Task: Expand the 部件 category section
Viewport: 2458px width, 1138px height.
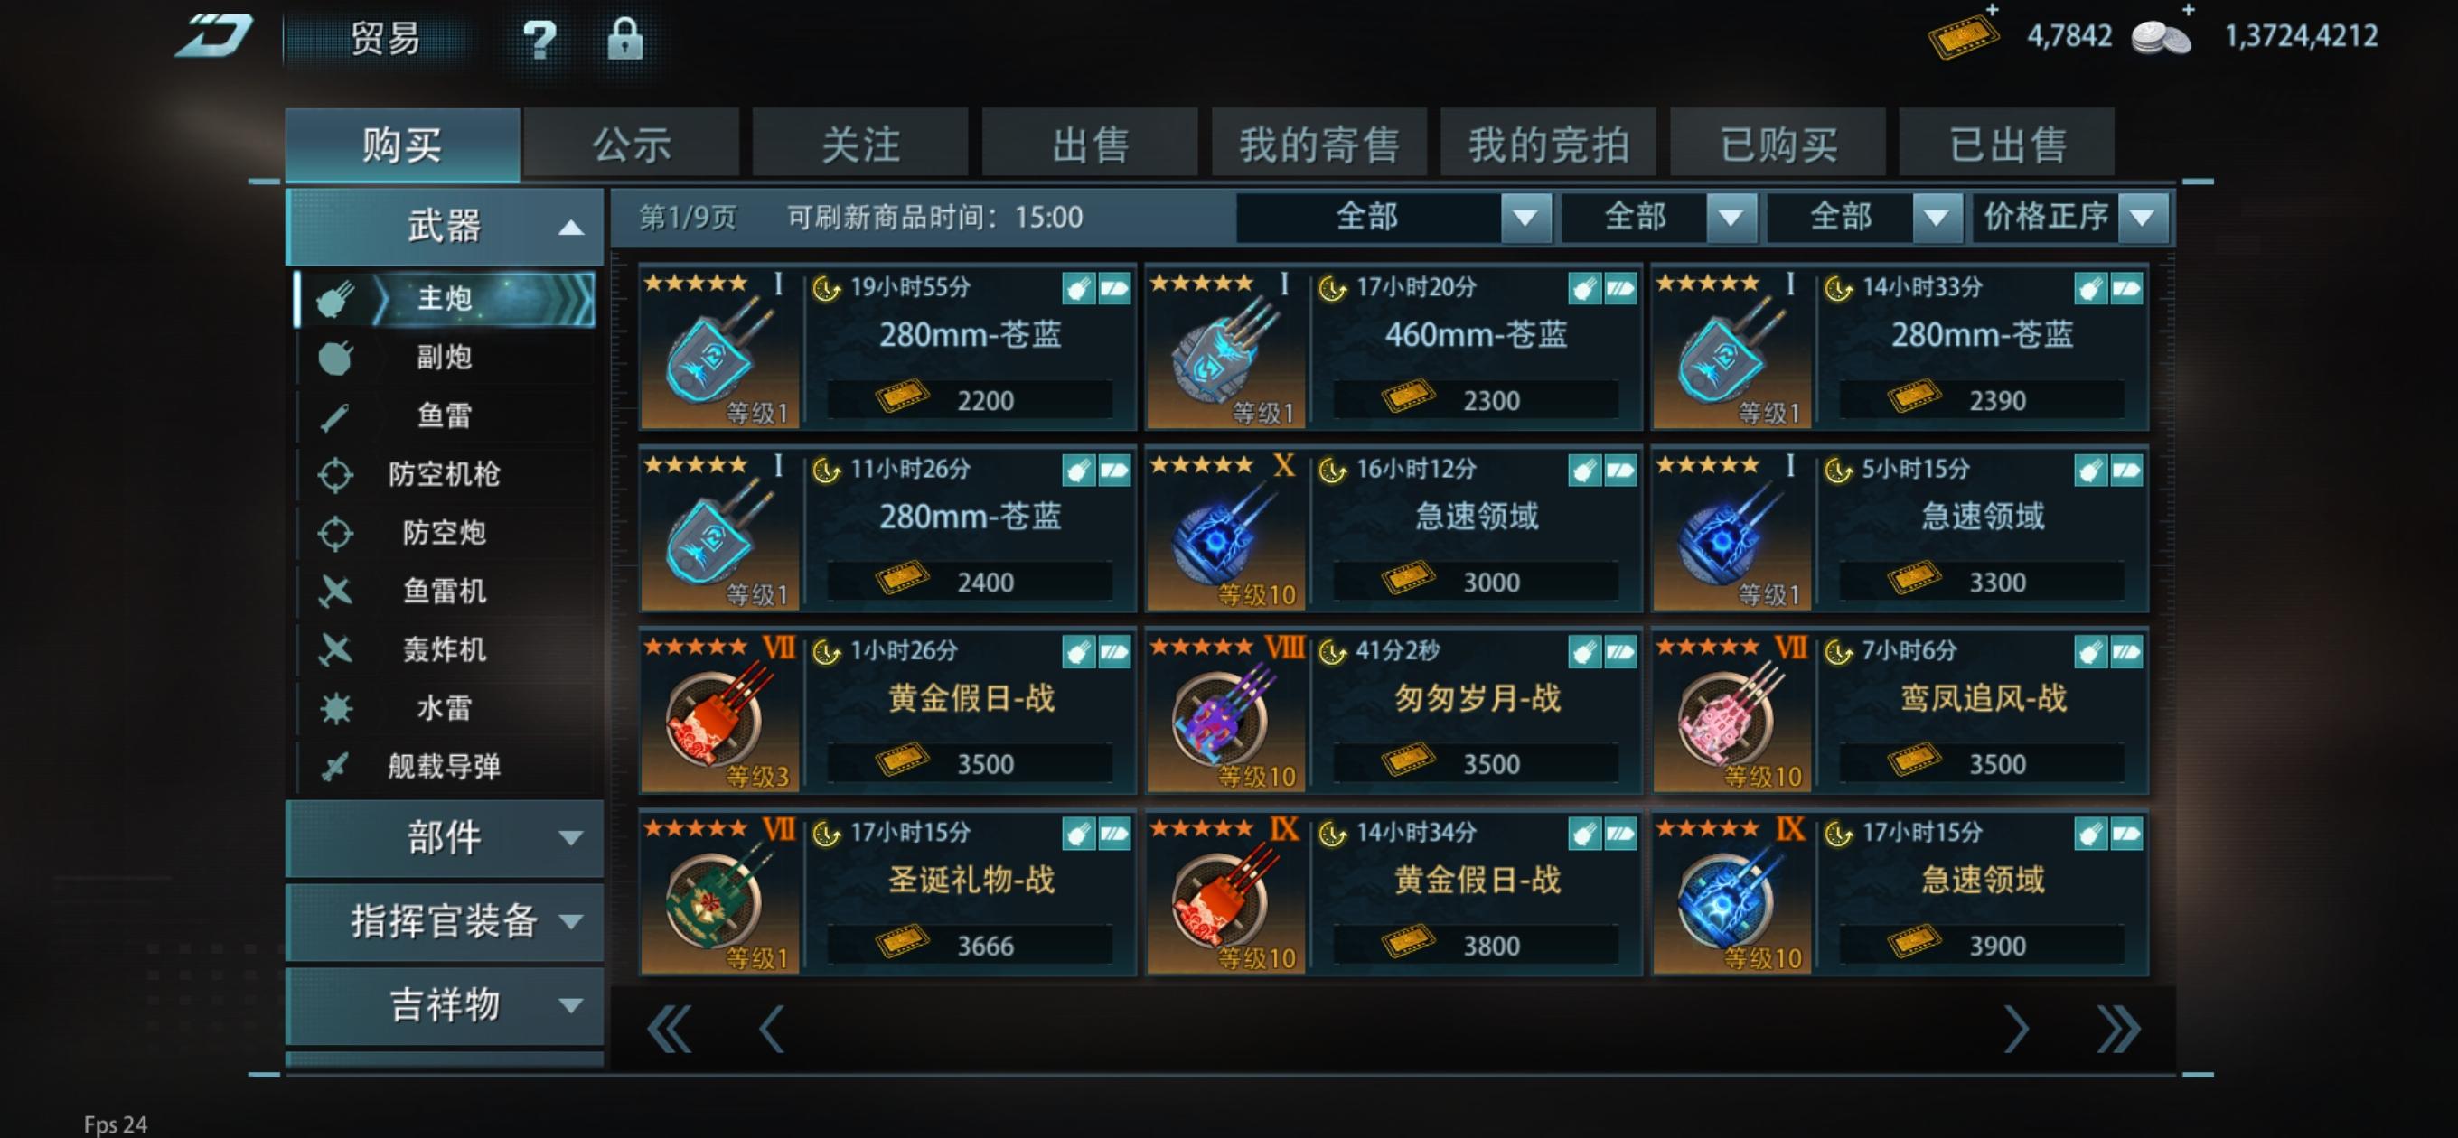Action: pyautogui.click(x=445, y=837)
